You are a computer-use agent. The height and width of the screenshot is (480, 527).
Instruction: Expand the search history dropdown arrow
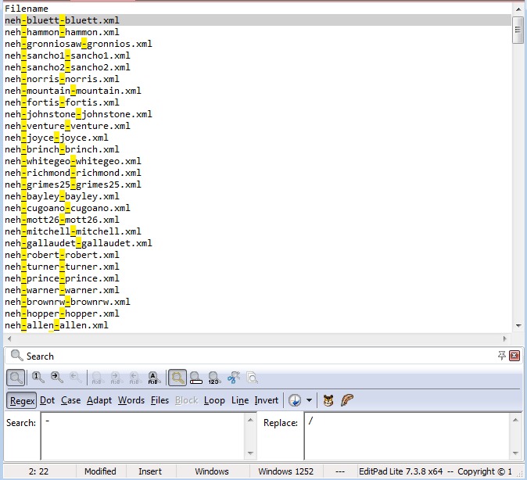tap(309, 400)
